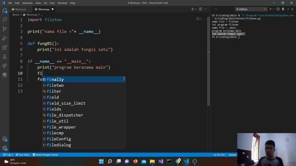Choose 'filedialog' suggestion
296x166 pixels.
[84, 145]
